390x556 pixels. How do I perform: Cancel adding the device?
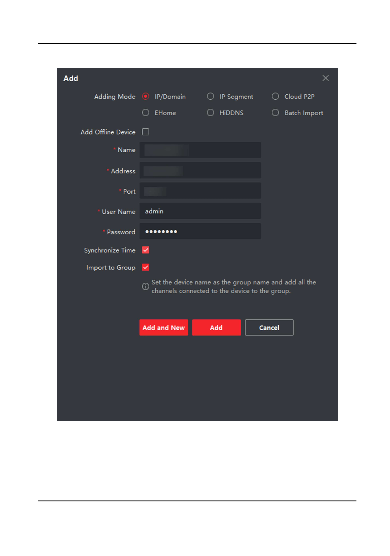(x=269, y=327)
